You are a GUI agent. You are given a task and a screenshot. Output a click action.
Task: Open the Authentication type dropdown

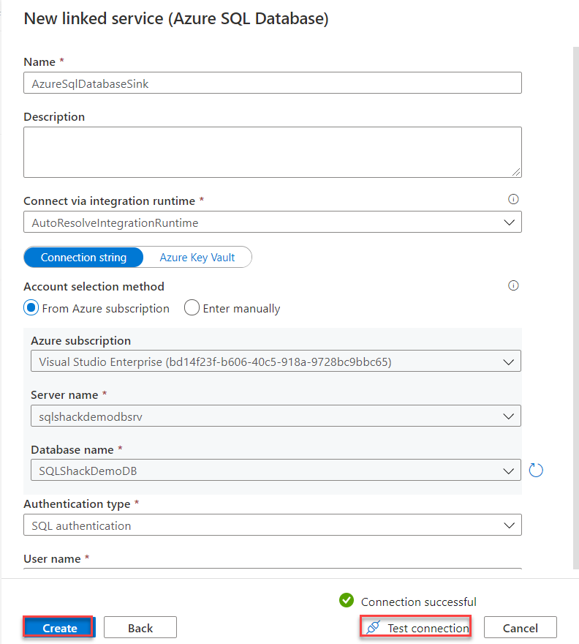coord(510,525)
